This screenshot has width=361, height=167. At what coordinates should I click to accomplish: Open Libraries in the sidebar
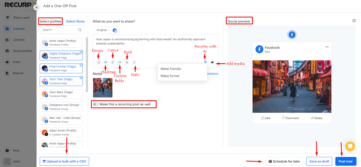point(18,40)
